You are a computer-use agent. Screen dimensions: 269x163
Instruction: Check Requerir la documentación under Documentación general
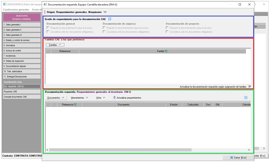[48, 28]
